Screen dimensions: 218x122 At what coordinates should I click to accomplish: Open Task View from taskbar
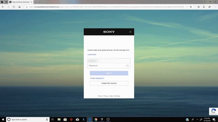pyautogui.click(x=52, y=120)
